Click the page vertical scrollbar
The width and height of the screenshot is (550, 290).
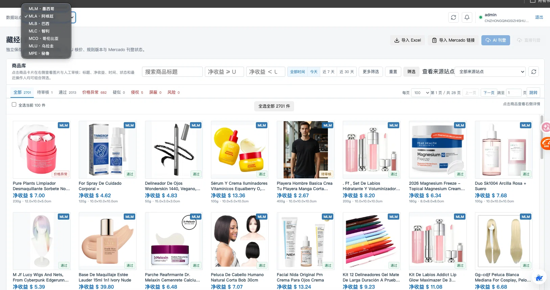tap(542, 137)
